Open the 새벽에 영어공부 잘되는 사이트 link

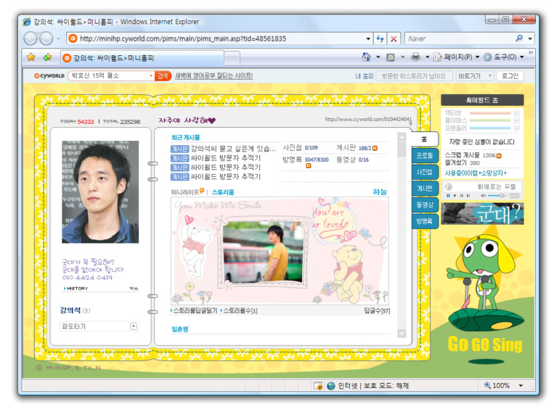pyautogui.click(x=213, y=75)
